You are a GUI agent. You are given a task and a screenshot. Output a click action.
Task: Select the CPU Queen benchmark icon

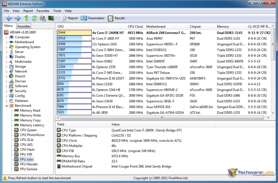pos(16,130)
